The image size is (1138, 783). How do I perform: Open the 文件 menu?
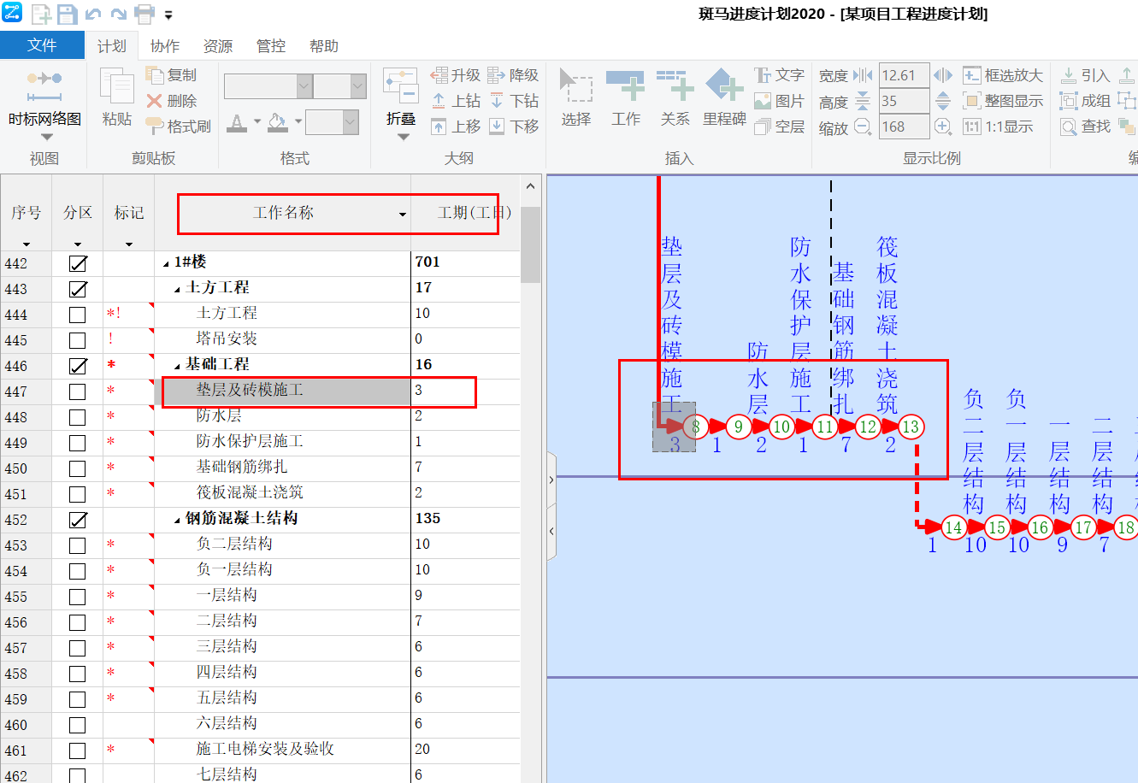point(43,45)
